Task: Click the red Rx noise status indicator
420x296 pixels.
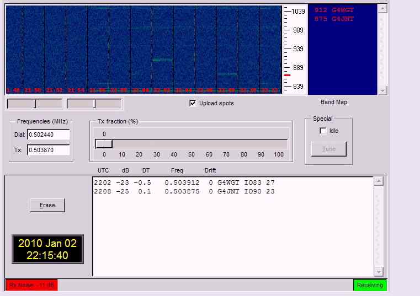Action: (x=31, y=285)
